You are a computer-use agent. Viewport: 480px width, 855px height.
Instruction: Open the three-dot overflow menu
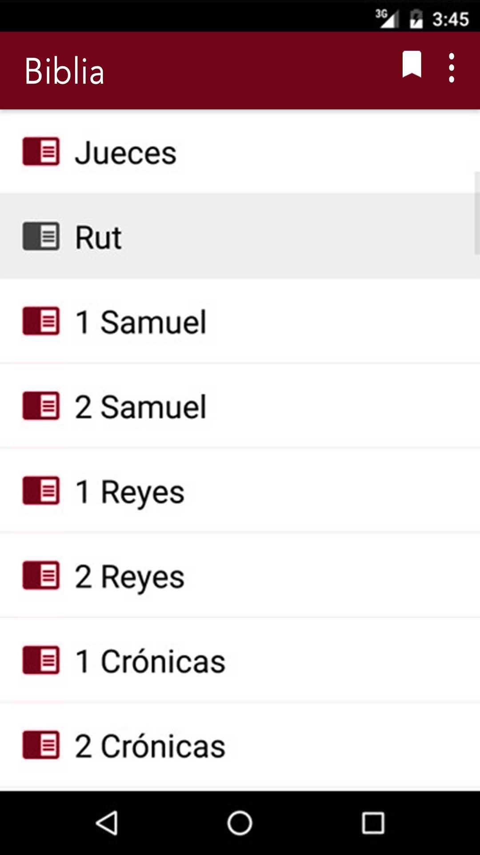point(452,68)
